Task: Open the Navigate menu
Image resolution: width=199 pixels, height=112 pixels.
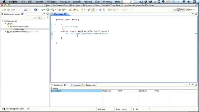Action: 65,2
